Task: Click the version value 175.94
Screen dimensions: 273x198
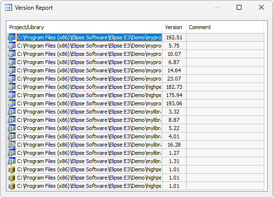Action: (x=174, y=95)
